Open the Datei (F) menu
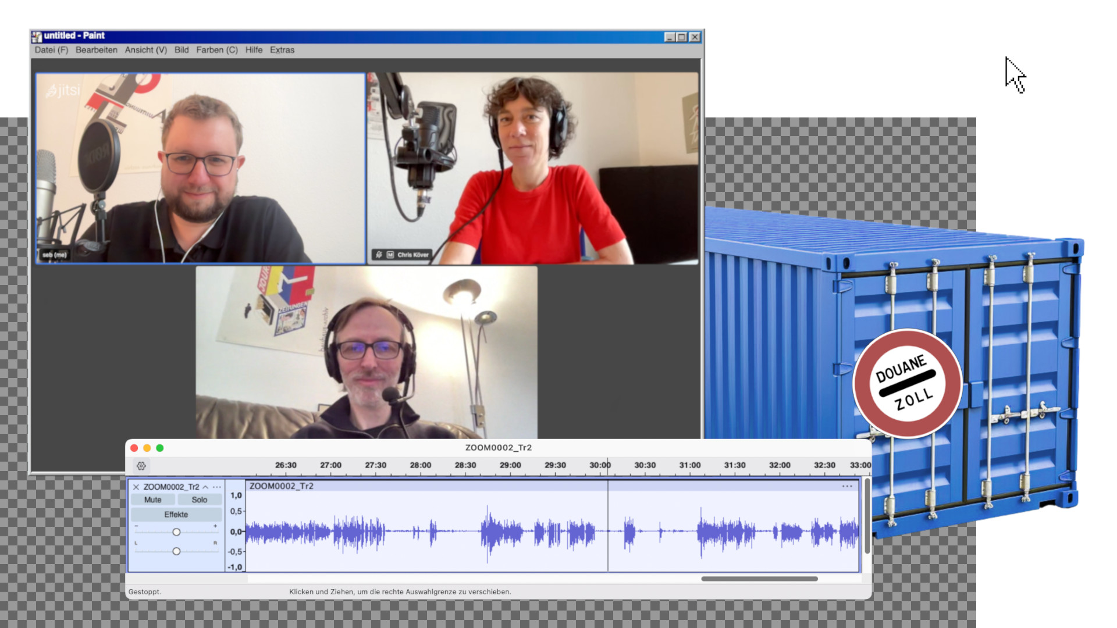This screenshot has height=628, width=1117. [51, 50]
